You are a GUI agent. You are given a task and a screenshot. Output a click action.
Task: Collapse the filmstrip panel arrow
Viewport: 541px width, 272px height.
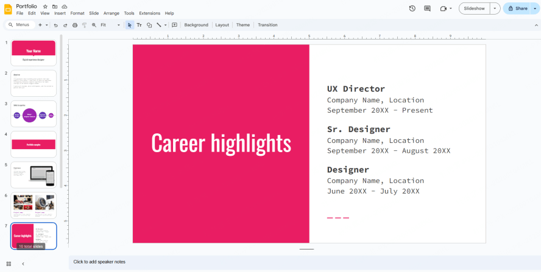(23, 263)
